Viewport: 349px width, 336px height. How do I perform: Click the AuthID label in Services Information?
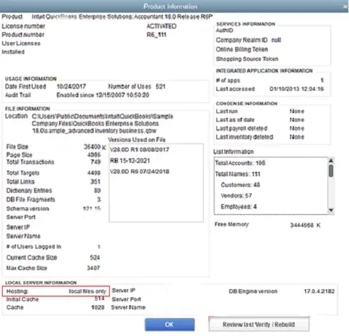click(x=224, y=30)
